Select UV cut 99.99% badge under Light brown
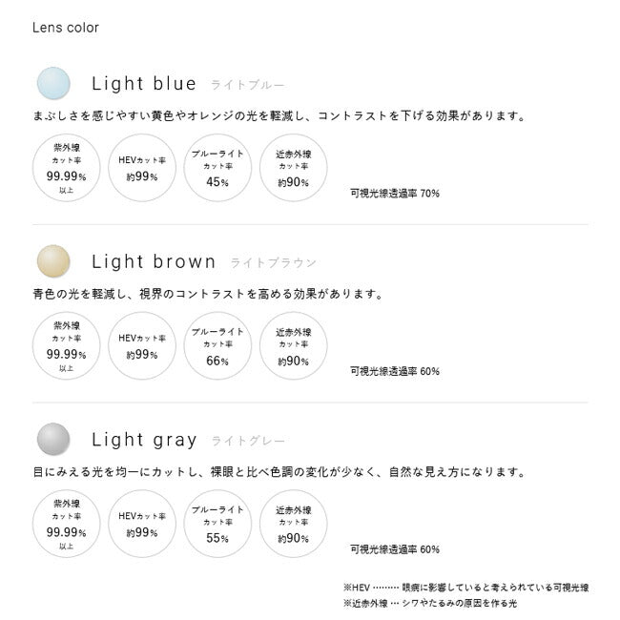 (x=67, y=345)
